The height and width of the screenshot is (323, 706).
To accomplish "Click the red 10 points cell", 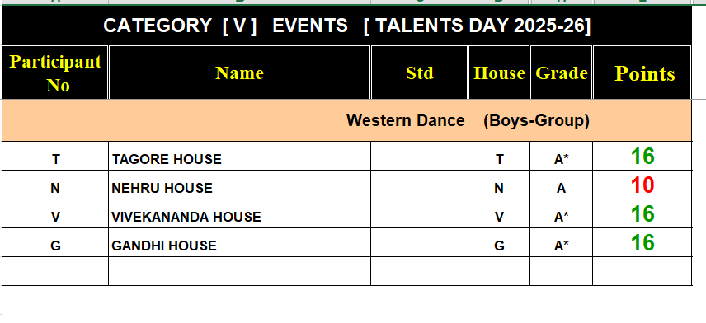I will click(642, 185).
